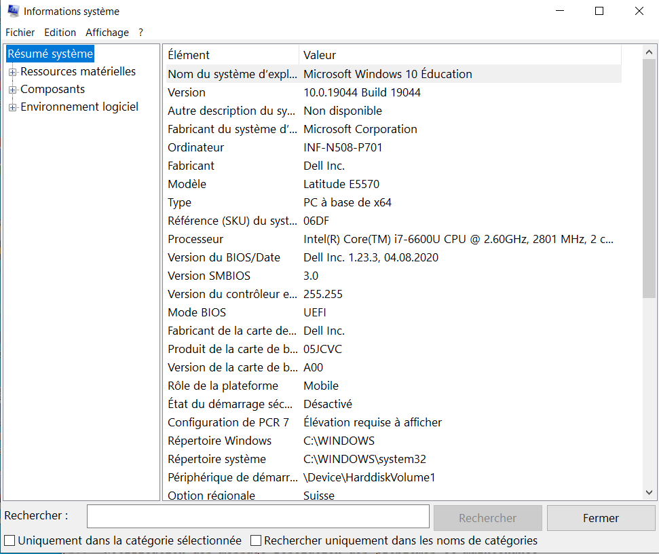Select the Ressources matérielles tree item
The image size is (659, 554).
pyautogui.click(x=78, y=71)
